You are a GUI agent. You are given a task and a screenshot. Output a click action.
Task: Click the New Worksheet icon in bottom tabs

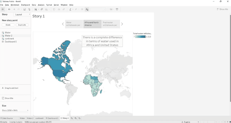[72, 118]
